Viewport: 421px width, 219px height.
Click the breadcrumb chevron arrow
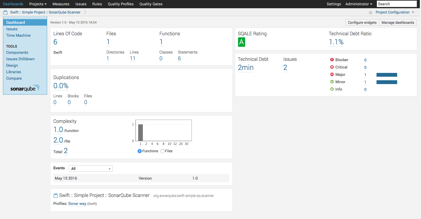85,12
